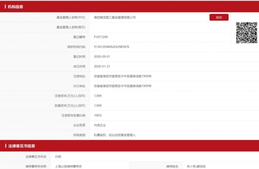The height and width of the screenshot is (169, 259).
Task: Click the 律师姓名 label
Action: (172, 166)
